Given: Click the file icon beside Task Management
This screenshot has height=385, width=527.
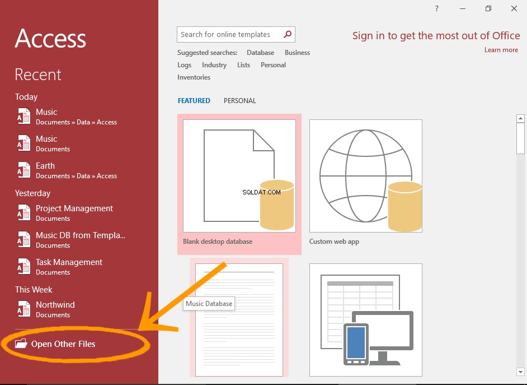Looking at the screenshot, I should 23,267.
